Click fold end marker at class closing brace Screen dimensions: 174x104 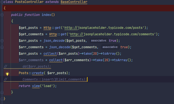tap(2, 99)
